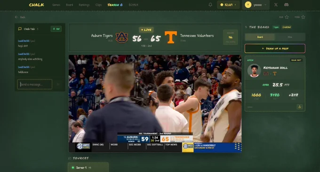Share the Keyshawn Hall prop card
Image resolution: width=320 pixels, height=172 pixels.
tap(300, 106)
